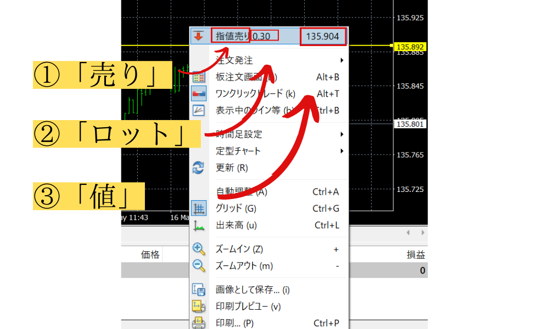Click the print preview icon

coord(198,307)
